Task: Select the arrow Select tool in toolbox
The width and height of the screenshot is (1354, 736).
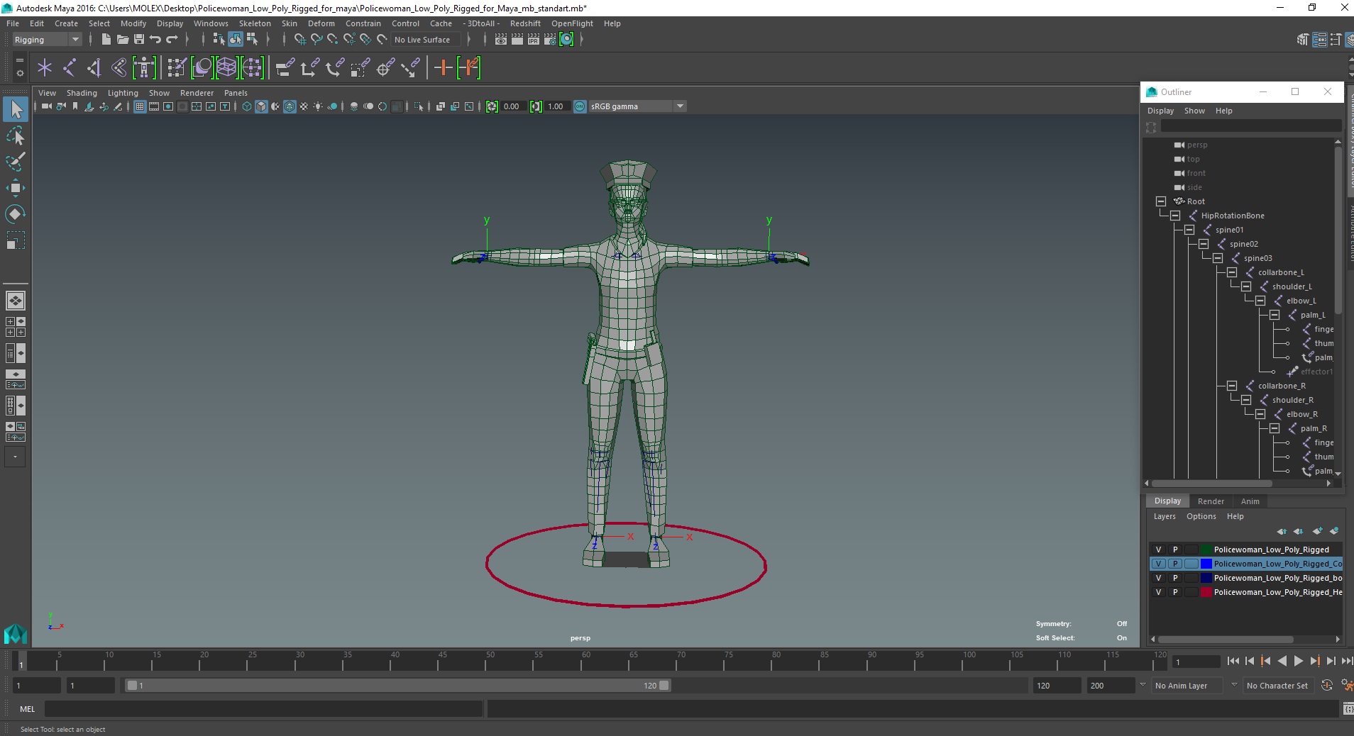Action: point(16,109)
